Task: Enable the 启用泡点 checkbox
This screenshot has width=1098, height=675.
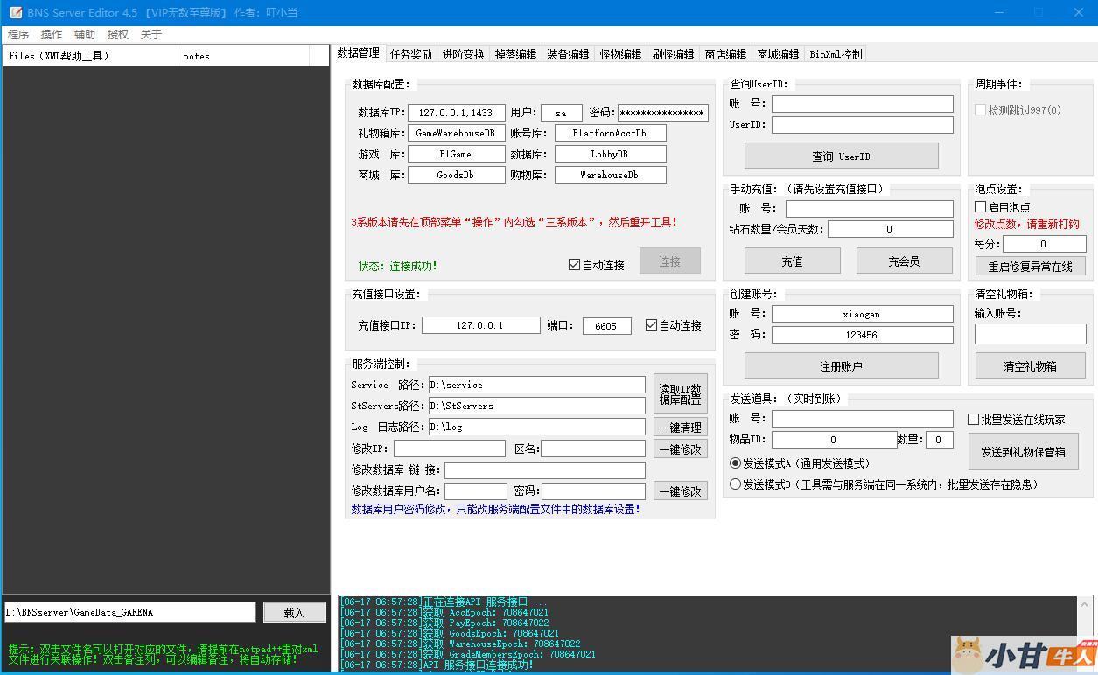Action: click(x=981, y=207)
